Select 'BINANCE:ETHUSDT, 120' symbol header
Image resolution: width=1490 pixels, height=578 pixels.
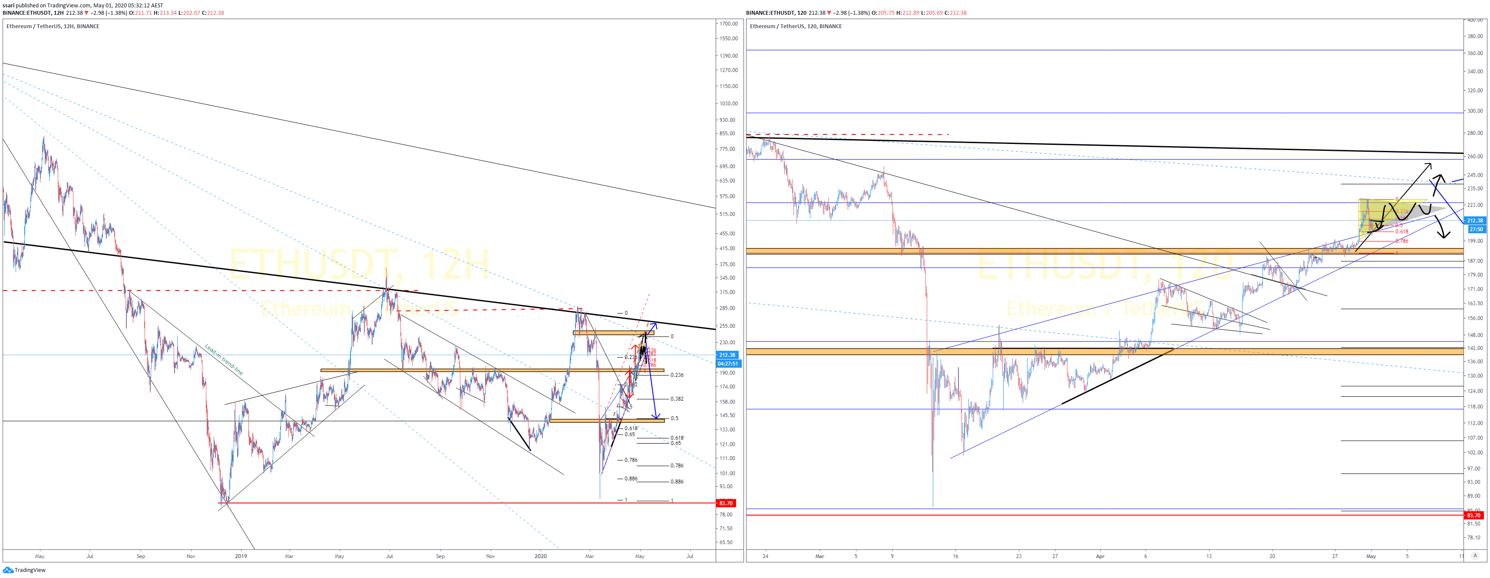point(776,13)
